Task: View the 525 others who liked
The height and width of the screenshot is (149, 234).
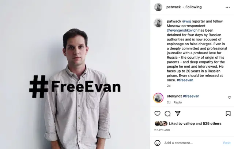Action: click(x=212, y=123)
